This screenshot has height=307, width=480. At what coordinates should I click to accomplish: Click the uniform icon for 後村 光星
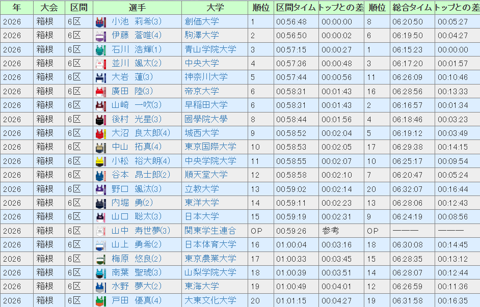(x=100, y=120)
